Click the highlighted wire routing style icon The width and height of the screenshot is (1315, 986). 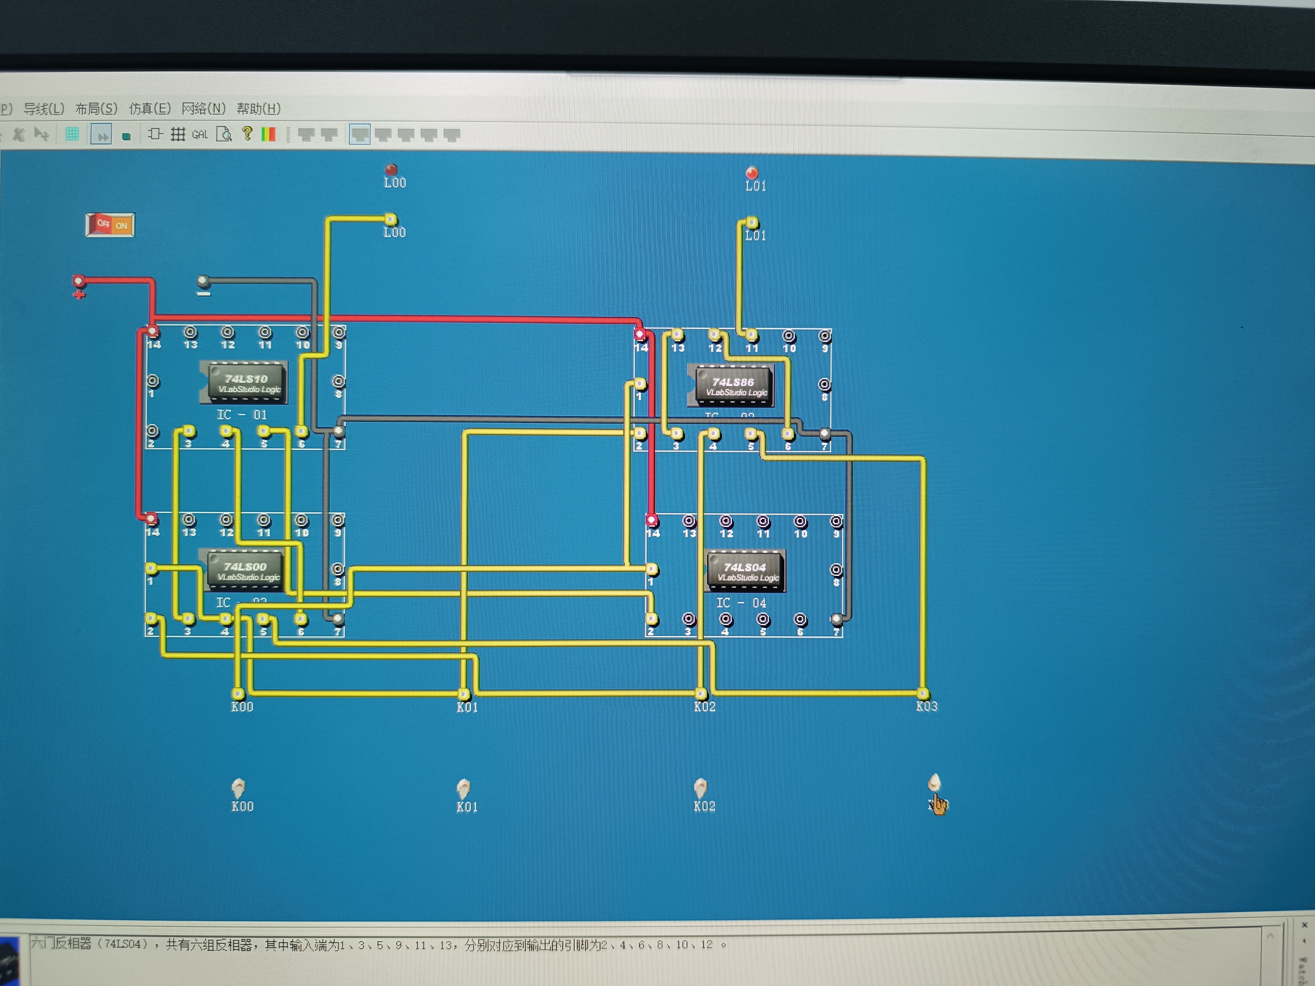pos(360,134)
